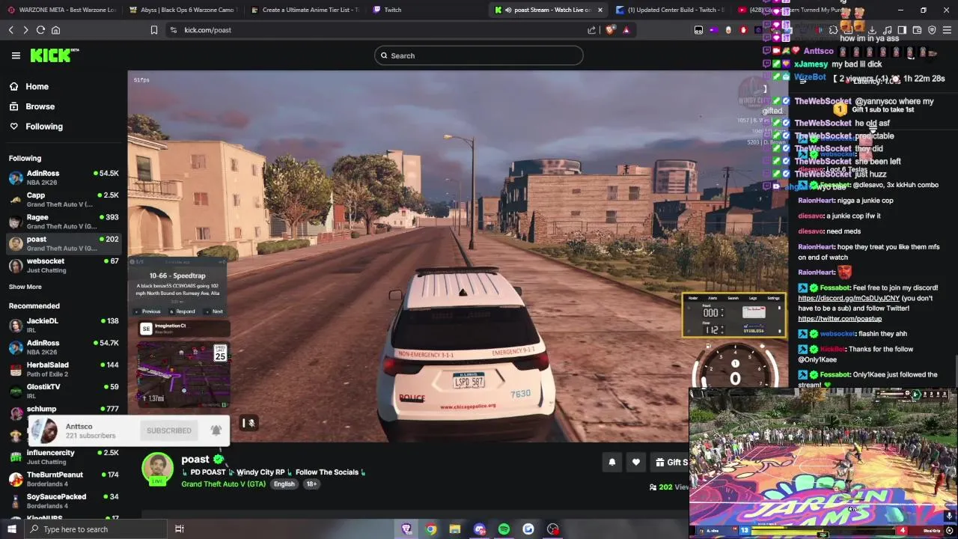958x539 pixels.
Task: Click the 18+ tag
Action: (311, 484)
